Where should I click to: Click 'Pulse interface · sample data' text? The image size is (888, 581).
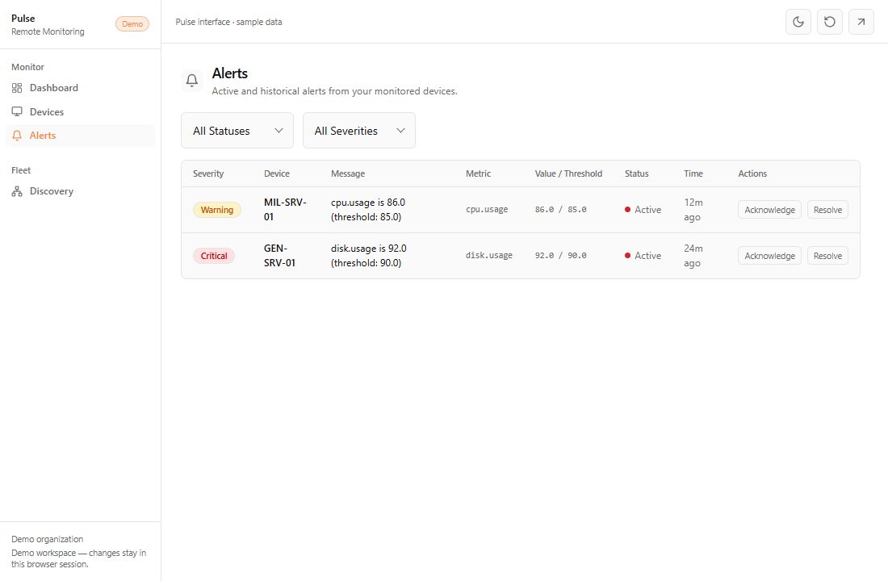(x=228, y=22)
